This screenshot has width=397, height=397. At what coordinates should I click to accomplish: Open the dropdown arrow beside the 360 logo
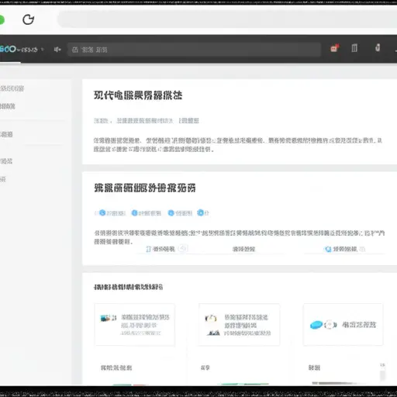[x=43, y=49]
